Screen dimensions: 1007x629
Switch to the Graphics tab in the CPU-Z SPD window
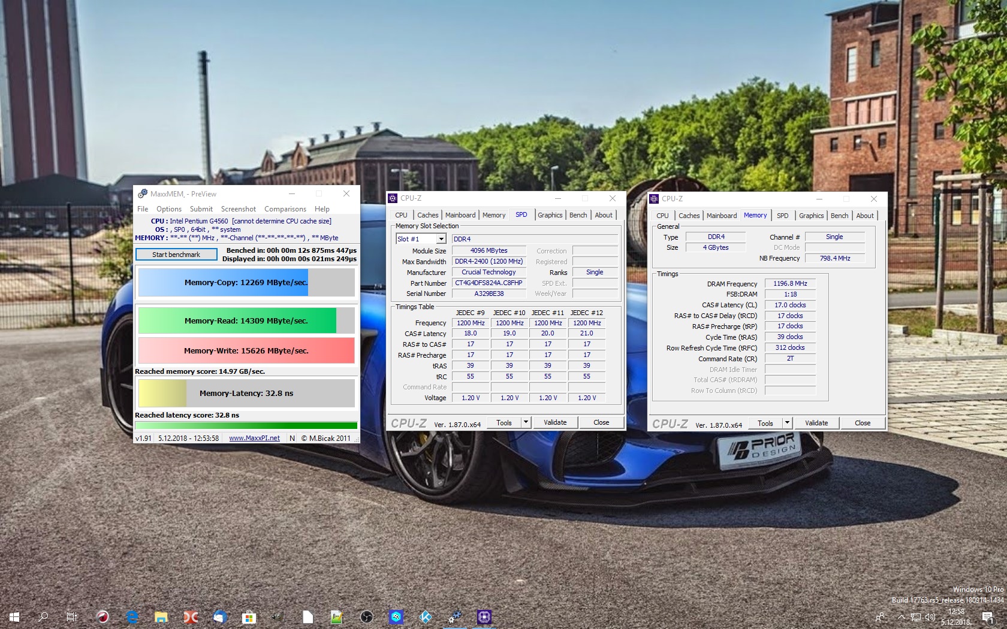coord(550,215)
